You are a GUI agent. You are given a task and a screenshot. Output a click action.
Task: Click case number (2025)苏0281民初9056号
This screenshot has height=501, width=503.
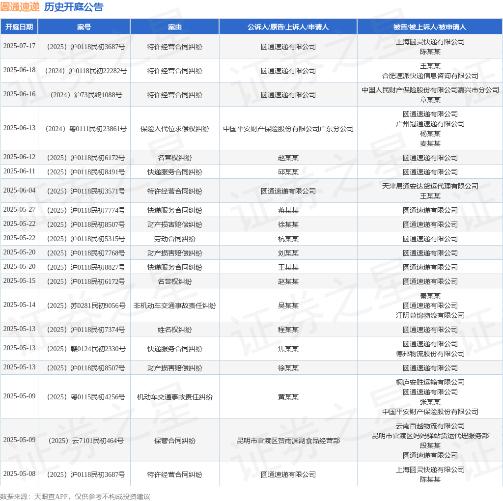(86, 306)
